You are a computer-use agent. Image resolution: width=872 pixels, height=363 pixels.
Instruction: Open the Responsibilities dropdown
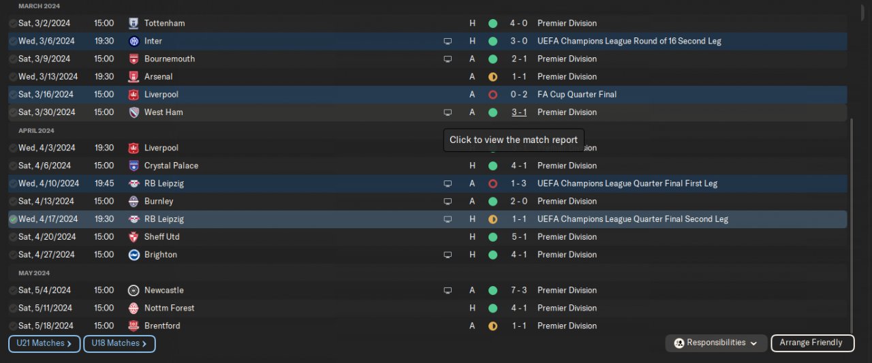coord(716,343)
